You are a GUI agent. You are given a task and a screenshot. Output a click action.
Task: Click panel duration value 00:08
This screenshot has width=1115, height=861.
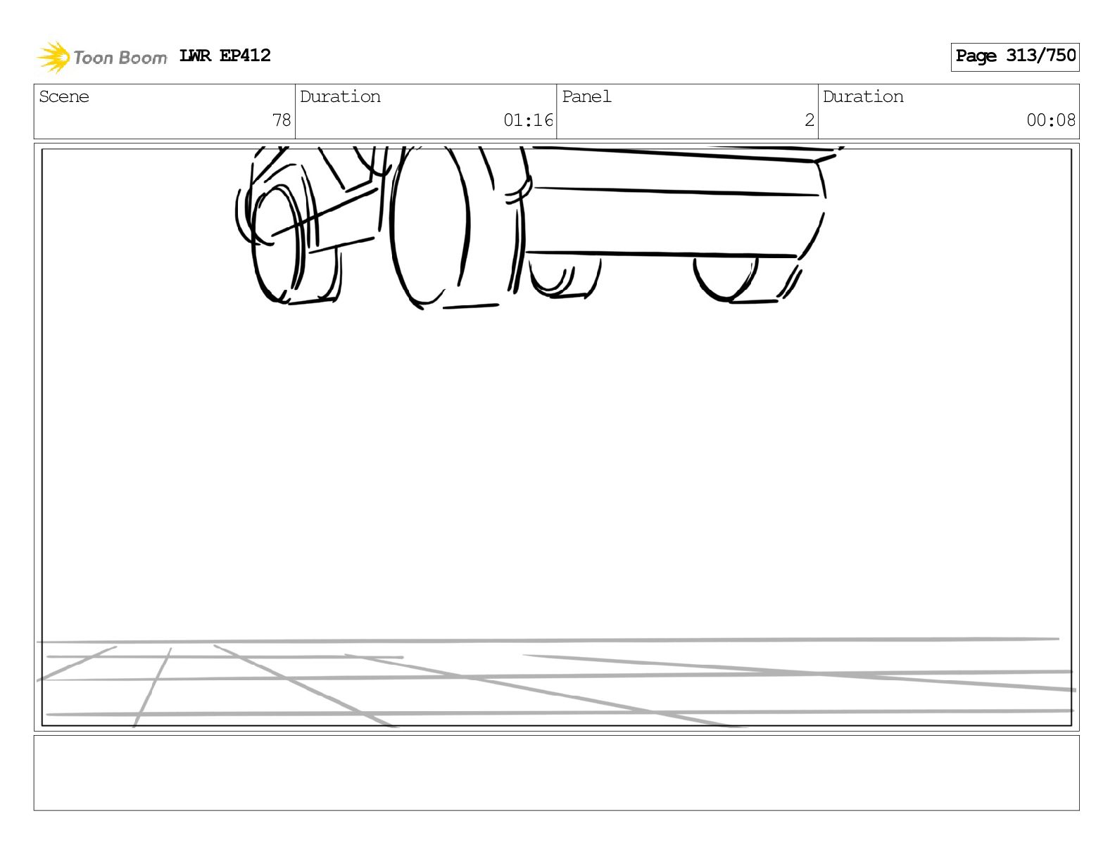click(1051, 120)
